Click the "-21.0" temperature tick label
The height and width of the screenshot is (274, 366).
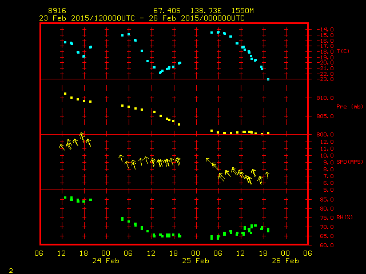[325, 68]
